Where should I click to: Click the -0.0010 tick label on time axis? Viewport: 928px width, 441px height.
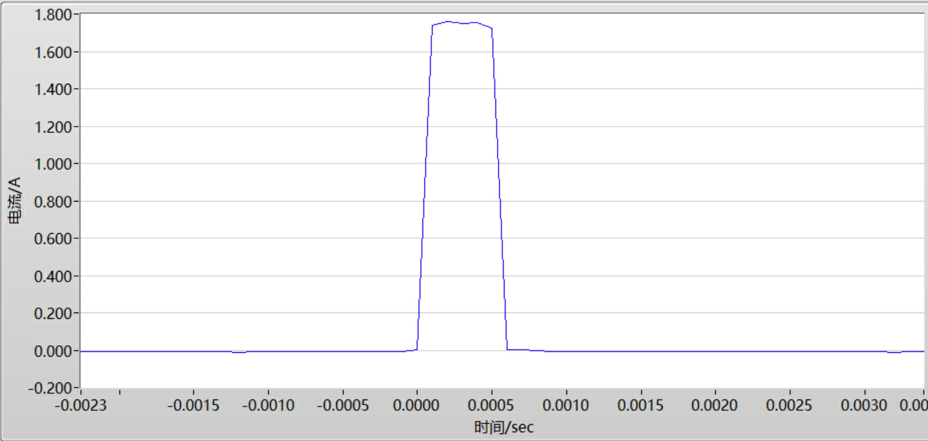point(267,405)
